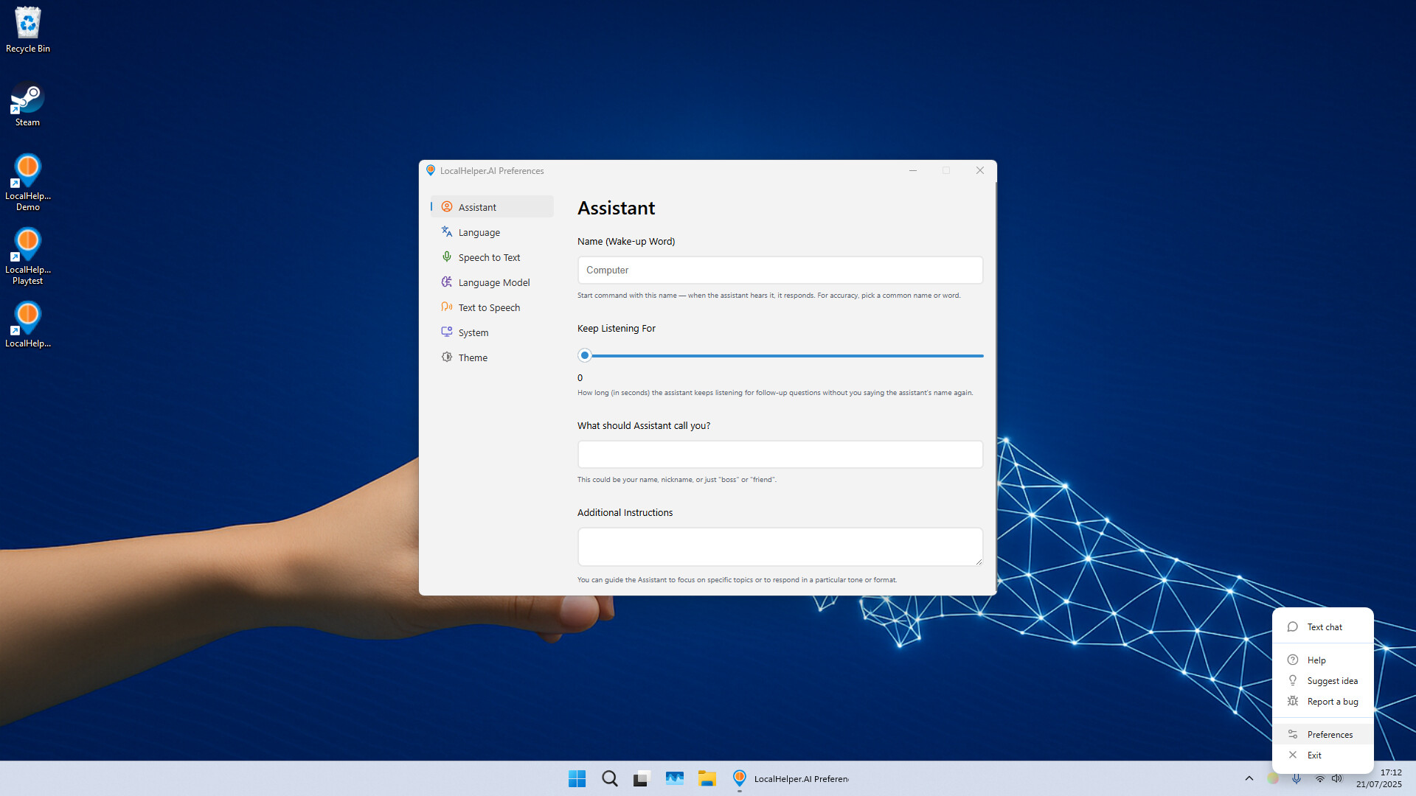
Task: Click the Text to Speech waveform icon
Action: (447, 307)
